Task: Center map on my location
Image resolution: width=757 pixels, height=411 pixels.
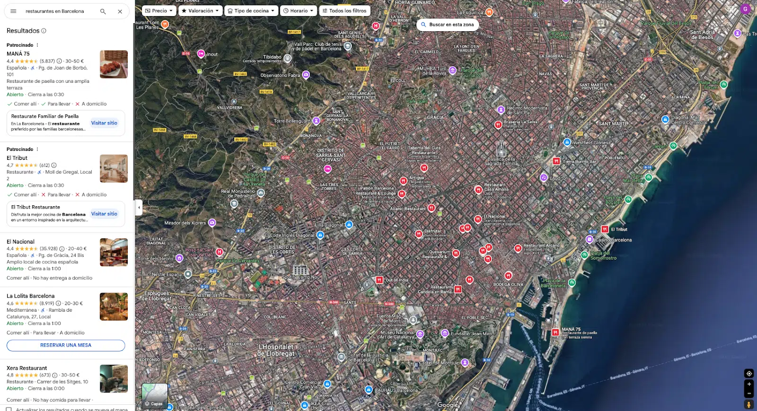Action: tap(749, 373)
